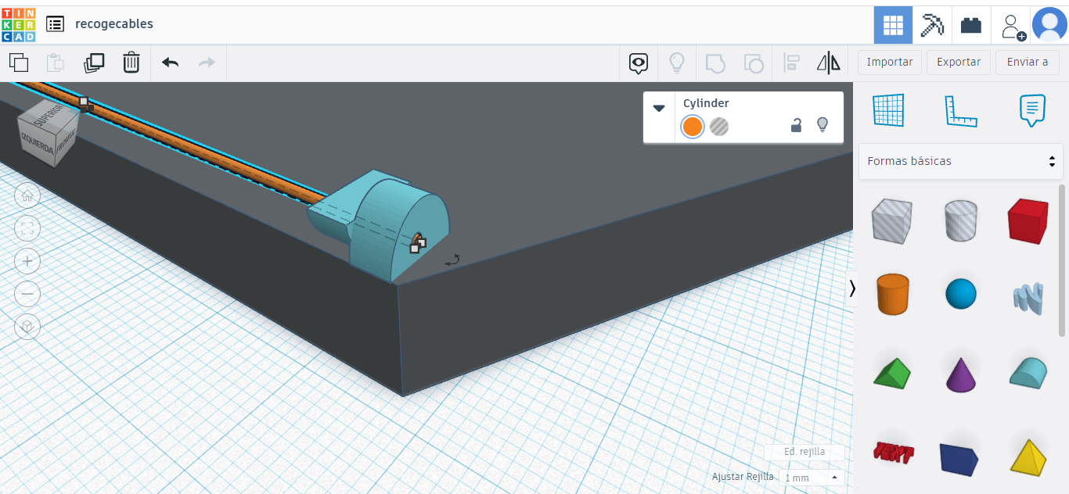Click the Copy toolbar icon

click(x=19, y=63)
